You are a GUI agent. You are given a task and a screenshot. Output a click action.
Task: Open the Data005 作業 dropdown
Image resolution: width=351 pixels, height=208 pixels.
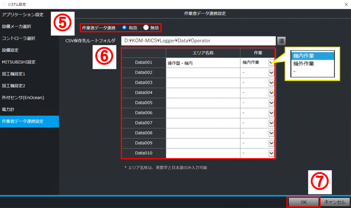(x=271, y=103)
